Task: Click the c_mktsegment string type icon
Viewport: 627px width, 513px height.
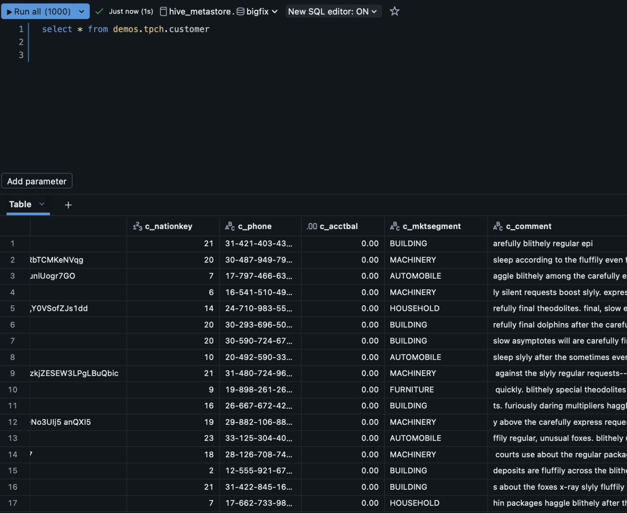Action: (x=395, y=226)
